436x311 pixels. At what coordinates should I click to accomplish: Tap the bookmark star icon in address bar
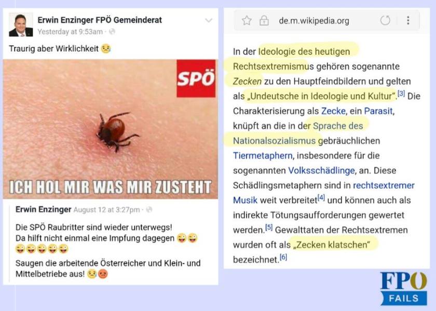point(247,21)
